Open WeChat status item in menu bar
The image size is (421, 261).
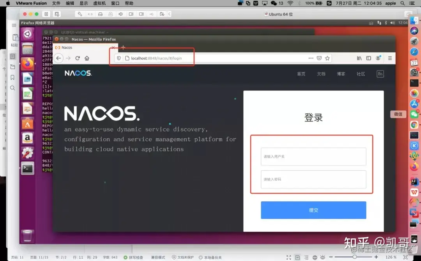point(277,3)
